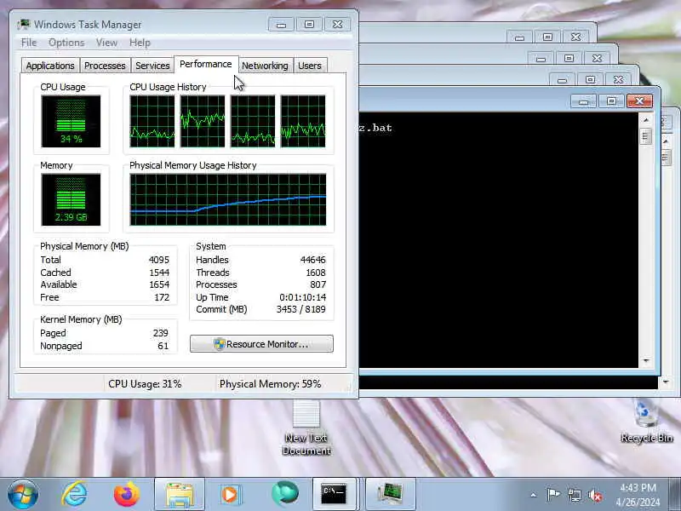Click Command Prompt scrollbar down arrow
Image resolution: width=681 pixels, height=511 pixels.
click(x=646, y=360)
